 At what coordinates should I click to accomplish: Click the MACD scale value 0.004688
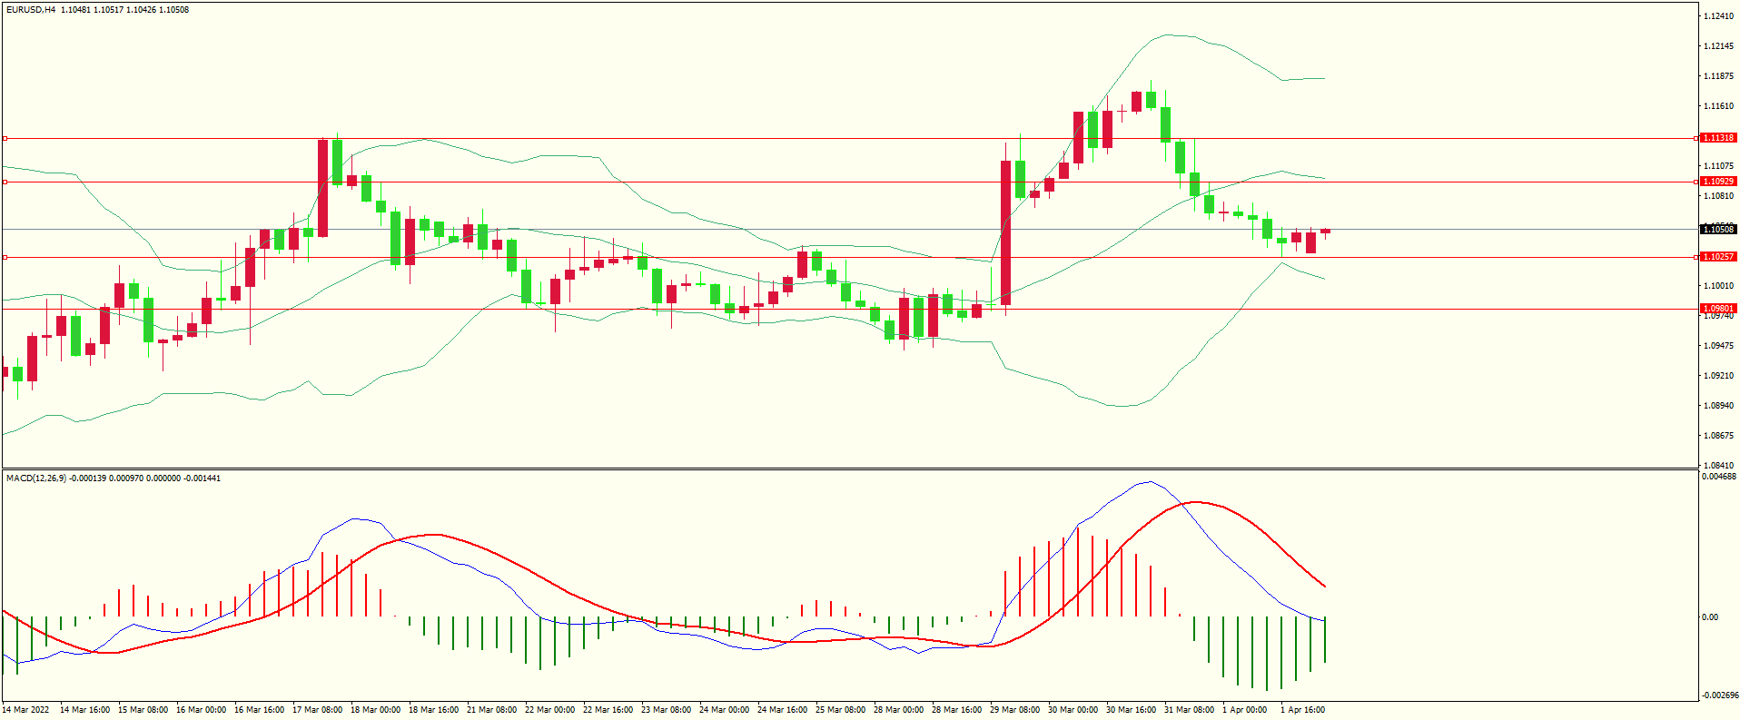(x=1719, y=477)
